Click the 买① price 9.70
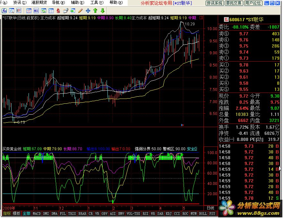The width and height of the screenshot is (283, 218). pos(244,65)
